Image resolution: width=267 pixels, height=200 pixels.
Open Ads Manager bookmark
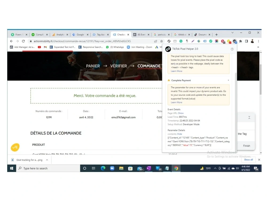point(22,47)
